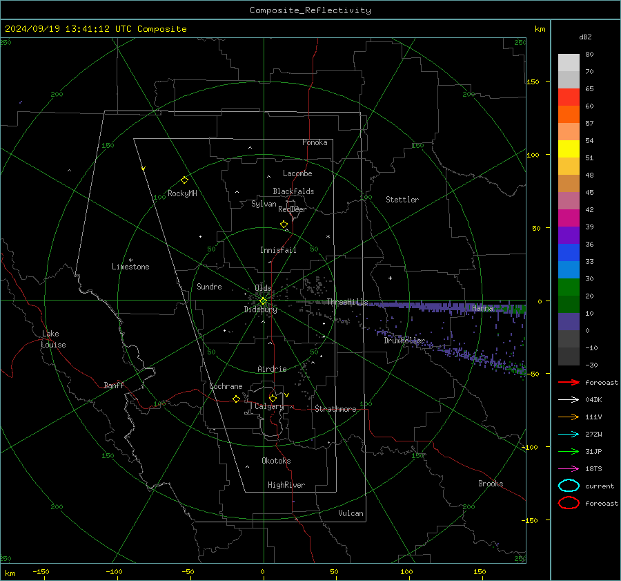The image size is (621, 581).
Task: Click the magenta 18TS arrow symbol
Action: [569, 469]
